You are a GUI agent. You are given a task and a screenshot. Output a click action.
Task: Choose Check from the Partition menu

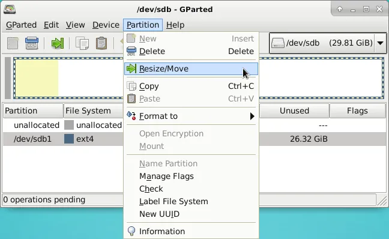coord(191,189)
